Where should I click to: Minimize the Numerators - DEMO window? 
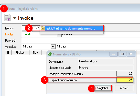[x=113, y=54]
